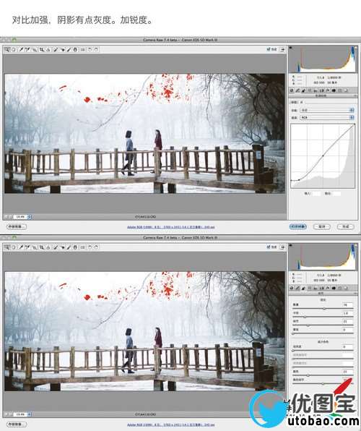Click the 打开对象 open object button
The image size is (361, 431).
coord(298,227)
